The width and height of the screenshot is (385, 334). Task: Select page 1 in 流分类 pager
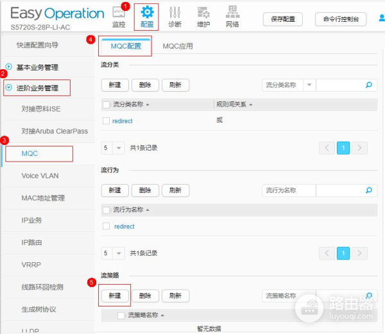click(x=343, y=148)
